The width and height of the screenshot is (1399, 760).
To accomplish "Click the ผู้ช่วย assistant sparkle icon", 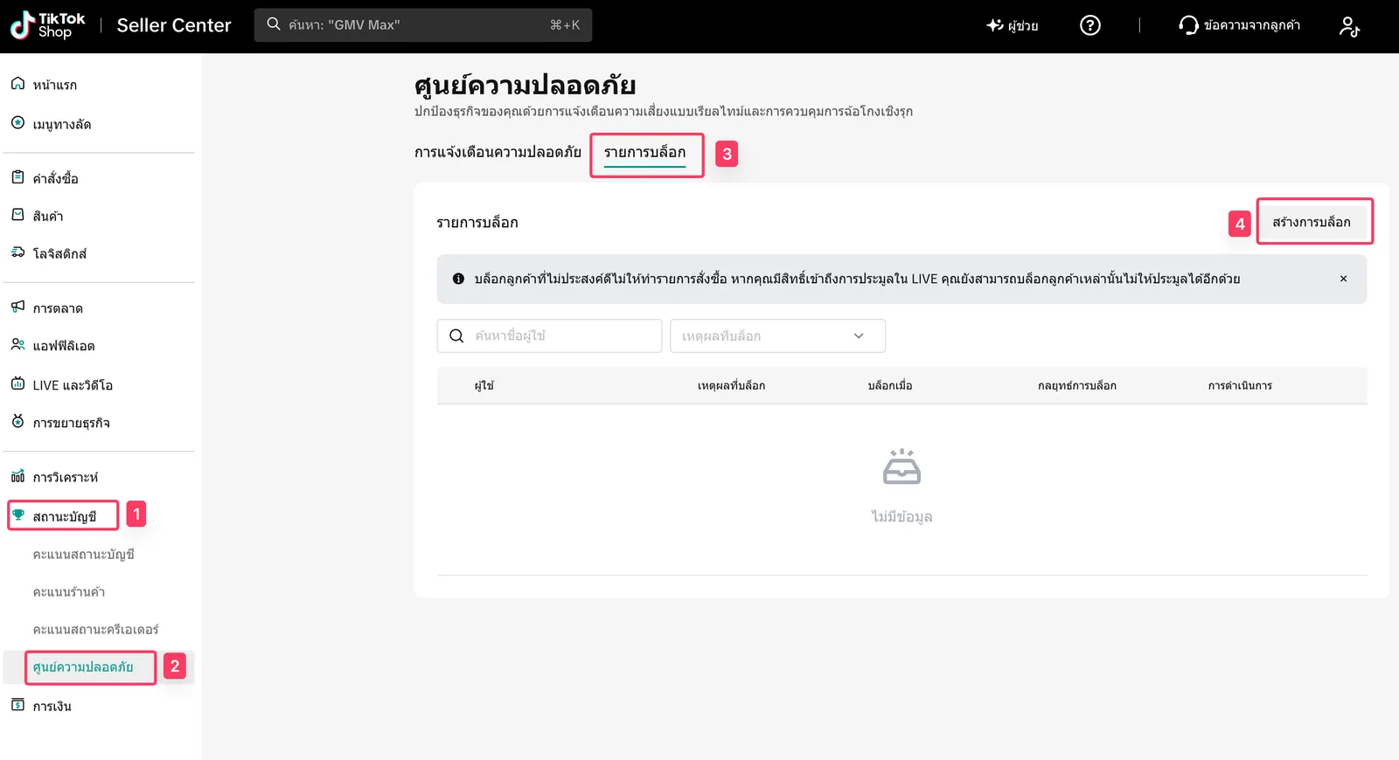I will tap(995, 25).
